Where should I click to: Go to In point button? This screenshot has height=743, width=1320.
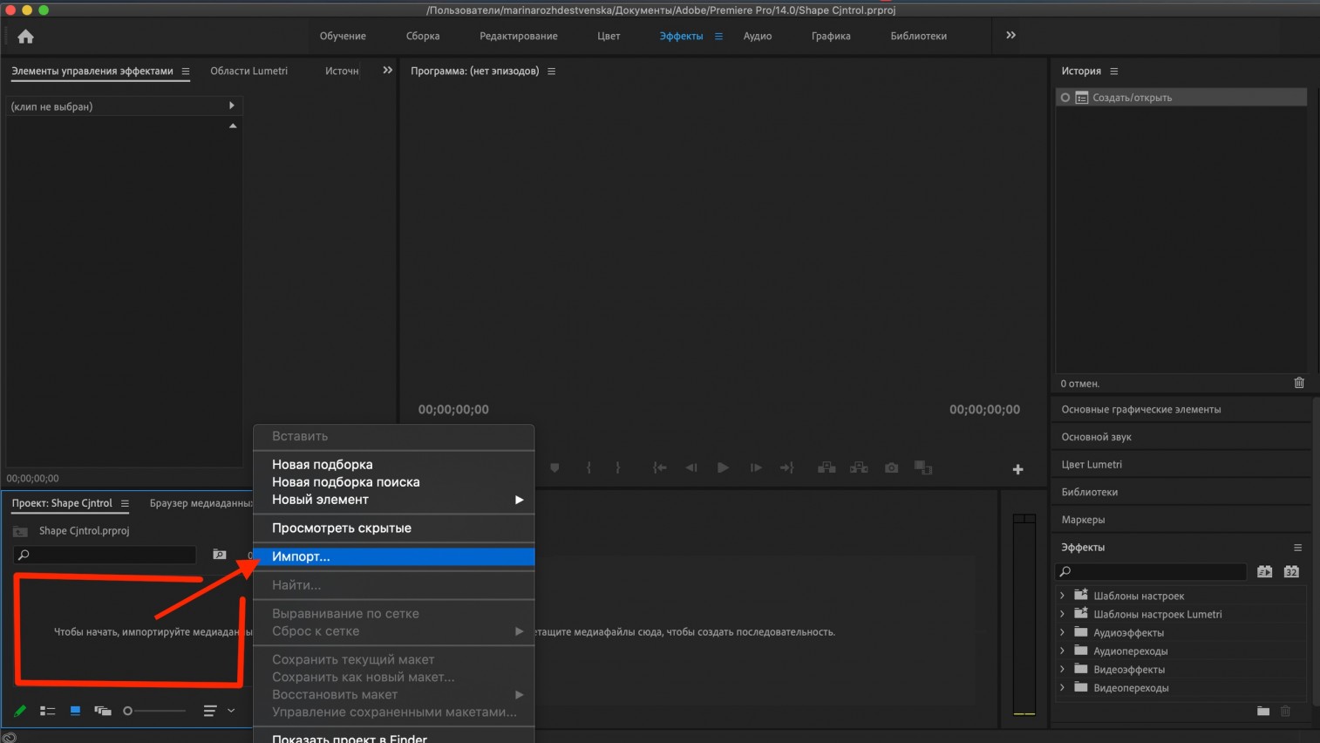(x=660, y=468)
